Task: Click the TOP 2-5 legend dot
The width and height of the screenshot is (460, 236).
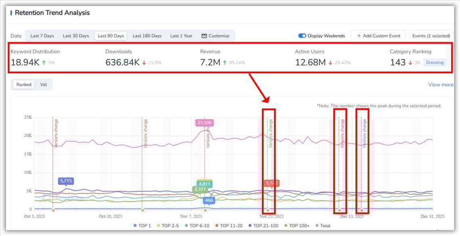Action: (158, 226)
